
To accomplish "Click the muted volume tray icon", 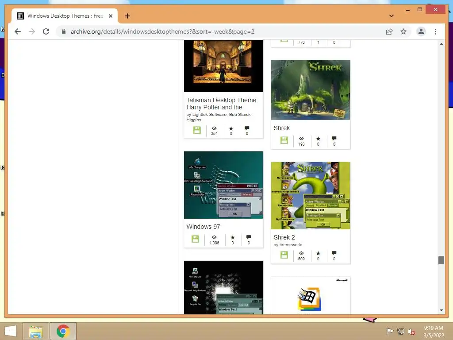I will tap(411, 332).
